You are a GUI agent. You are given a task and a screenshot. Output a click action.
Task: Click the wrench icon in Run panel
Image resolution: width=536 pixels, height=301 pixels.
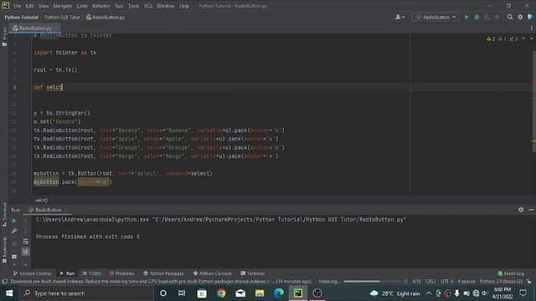[14, 231]
